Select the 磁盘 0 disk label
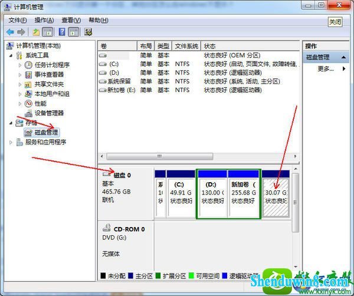Screen dimensions: 354x296 122,175
